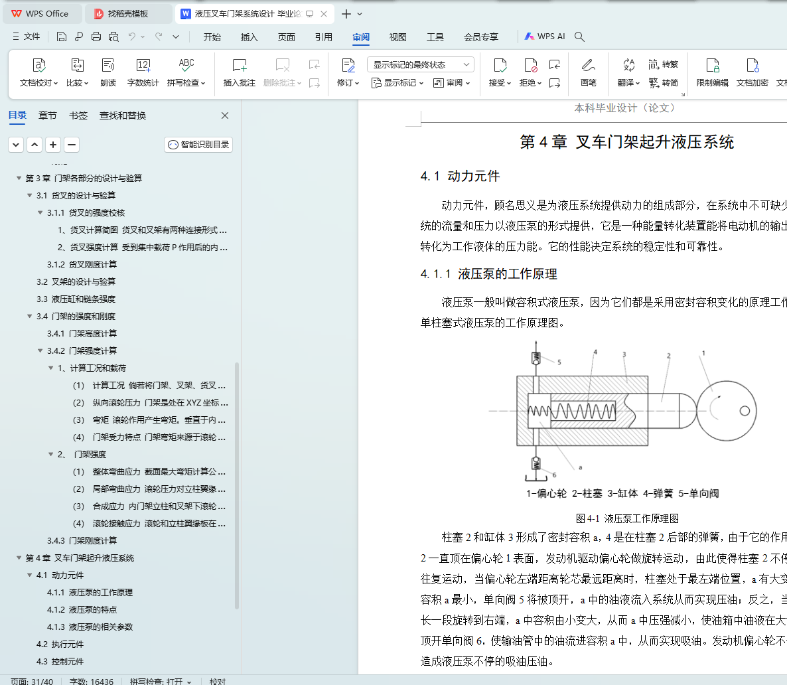Select the 画笔 pen tool

point(588,72)
